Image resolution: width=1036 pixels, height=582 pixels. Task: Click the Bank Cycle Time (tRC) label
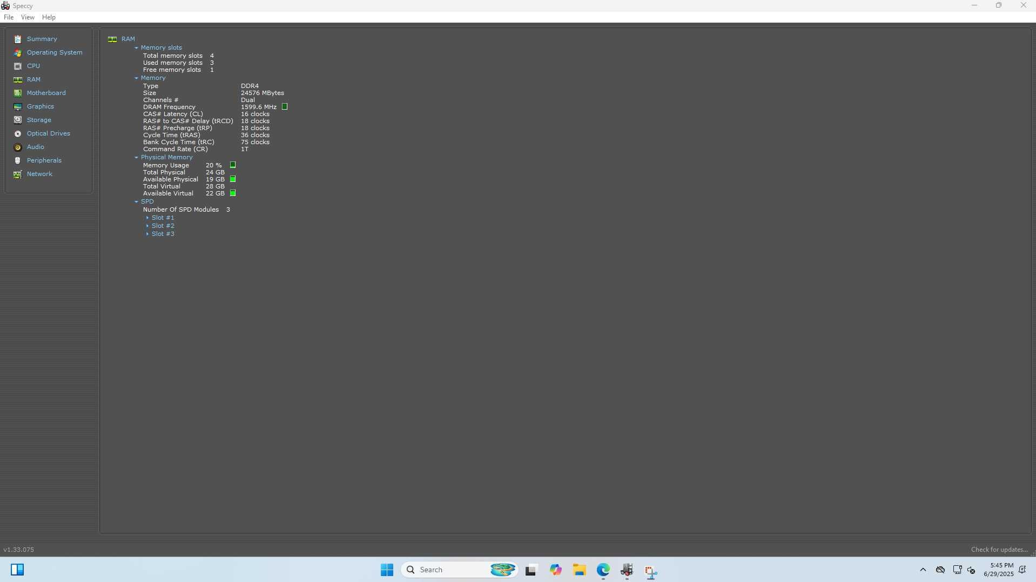click(179, 142)
